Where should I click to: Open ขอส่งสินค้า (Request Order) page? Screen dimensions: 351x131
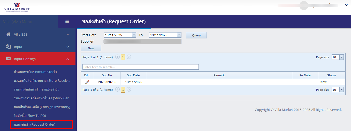35,124
